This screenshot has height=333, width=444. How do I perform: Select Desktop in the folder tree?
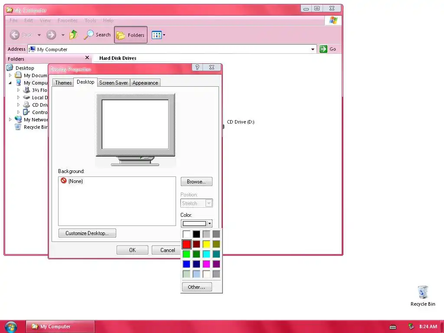point(25,68)
